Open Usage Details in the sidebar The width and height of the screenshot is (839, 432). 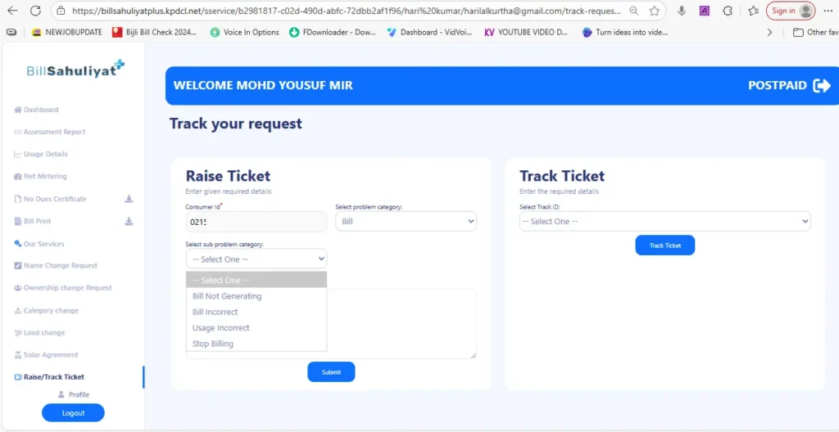45,154
